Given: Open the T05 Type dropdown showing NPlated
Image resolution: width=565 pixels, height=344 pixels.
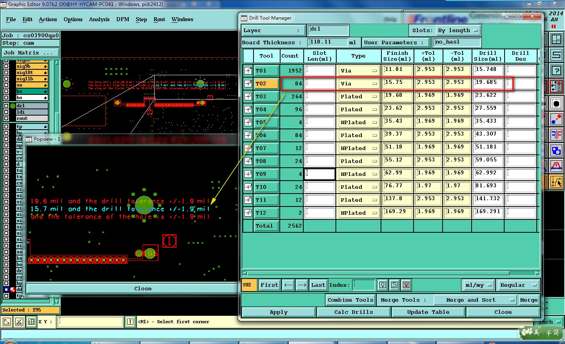Looking at the screenshot, I should [x=358, y=122].
